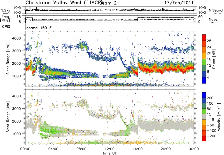
Task: Click the "60" Nave axis tick label
Action: pyautogui.click(x=200, y=17)
